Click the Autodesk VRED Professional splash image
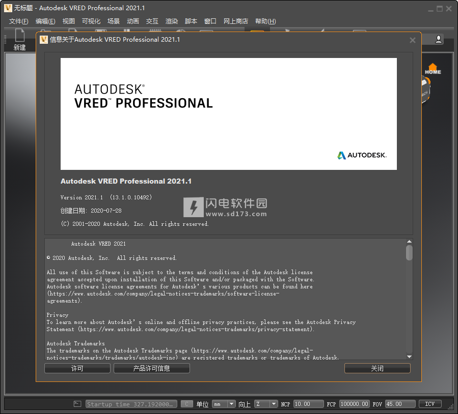Image resolution: width=458 pixels, height=414 pixels. 228,114
